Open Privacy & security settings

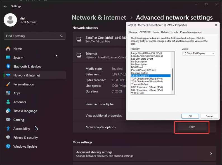(x=35, y=138)
